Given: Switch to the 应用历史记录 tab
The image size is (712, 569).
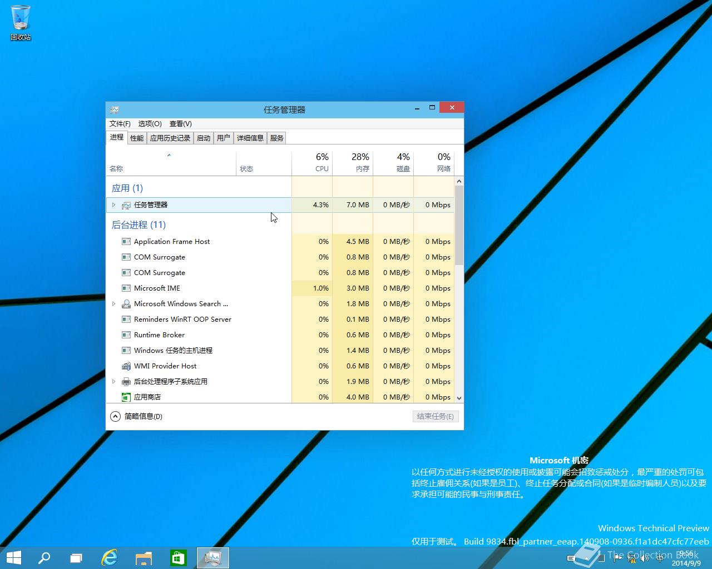Looking at the screenshot, I should point(170,138).
